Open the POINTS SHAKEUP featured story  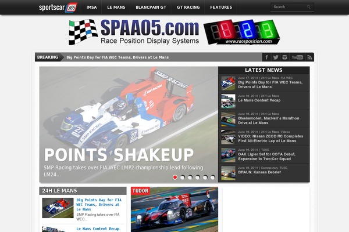click(119, 155)
